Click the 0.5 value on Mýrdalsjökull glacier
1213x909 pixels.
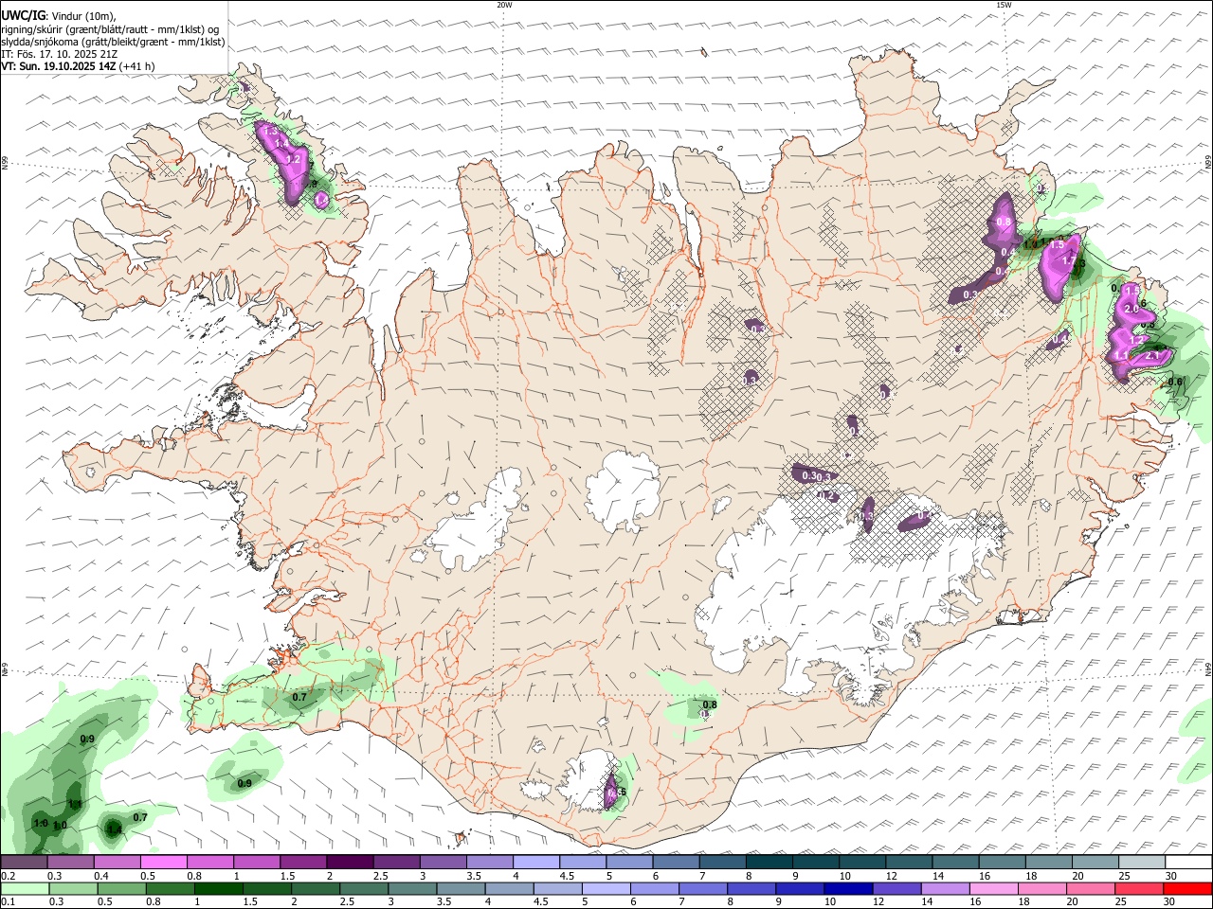tap(616, 792)
